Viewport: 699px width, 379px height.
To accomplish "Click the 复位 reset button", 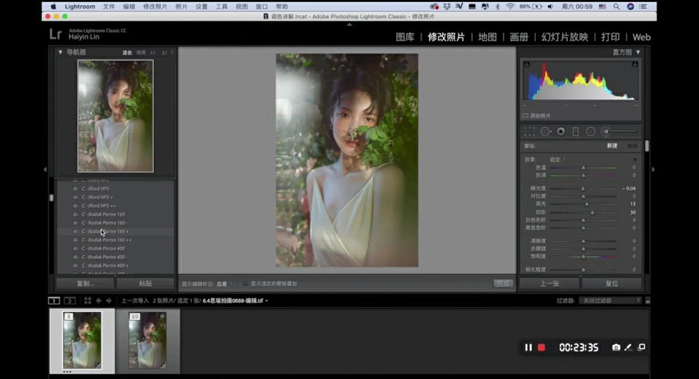I will [x=612, y=284].
